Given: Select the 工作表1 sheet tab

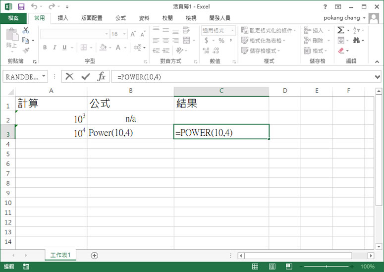Looking at the screenshot, I should click(x=60, y=255).
